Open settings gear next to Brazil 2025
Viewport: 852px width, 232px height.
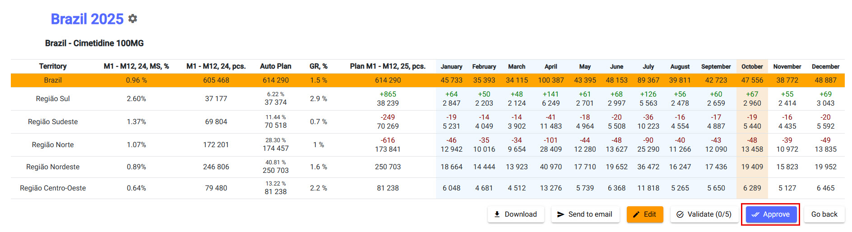click(x=133, y=19)
